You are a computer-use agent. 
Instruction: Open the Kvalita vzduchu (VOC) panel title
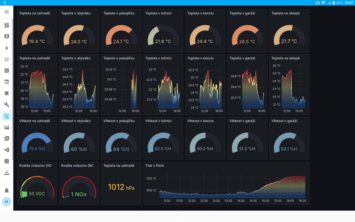pyautogui.click(x=35, y=166)
